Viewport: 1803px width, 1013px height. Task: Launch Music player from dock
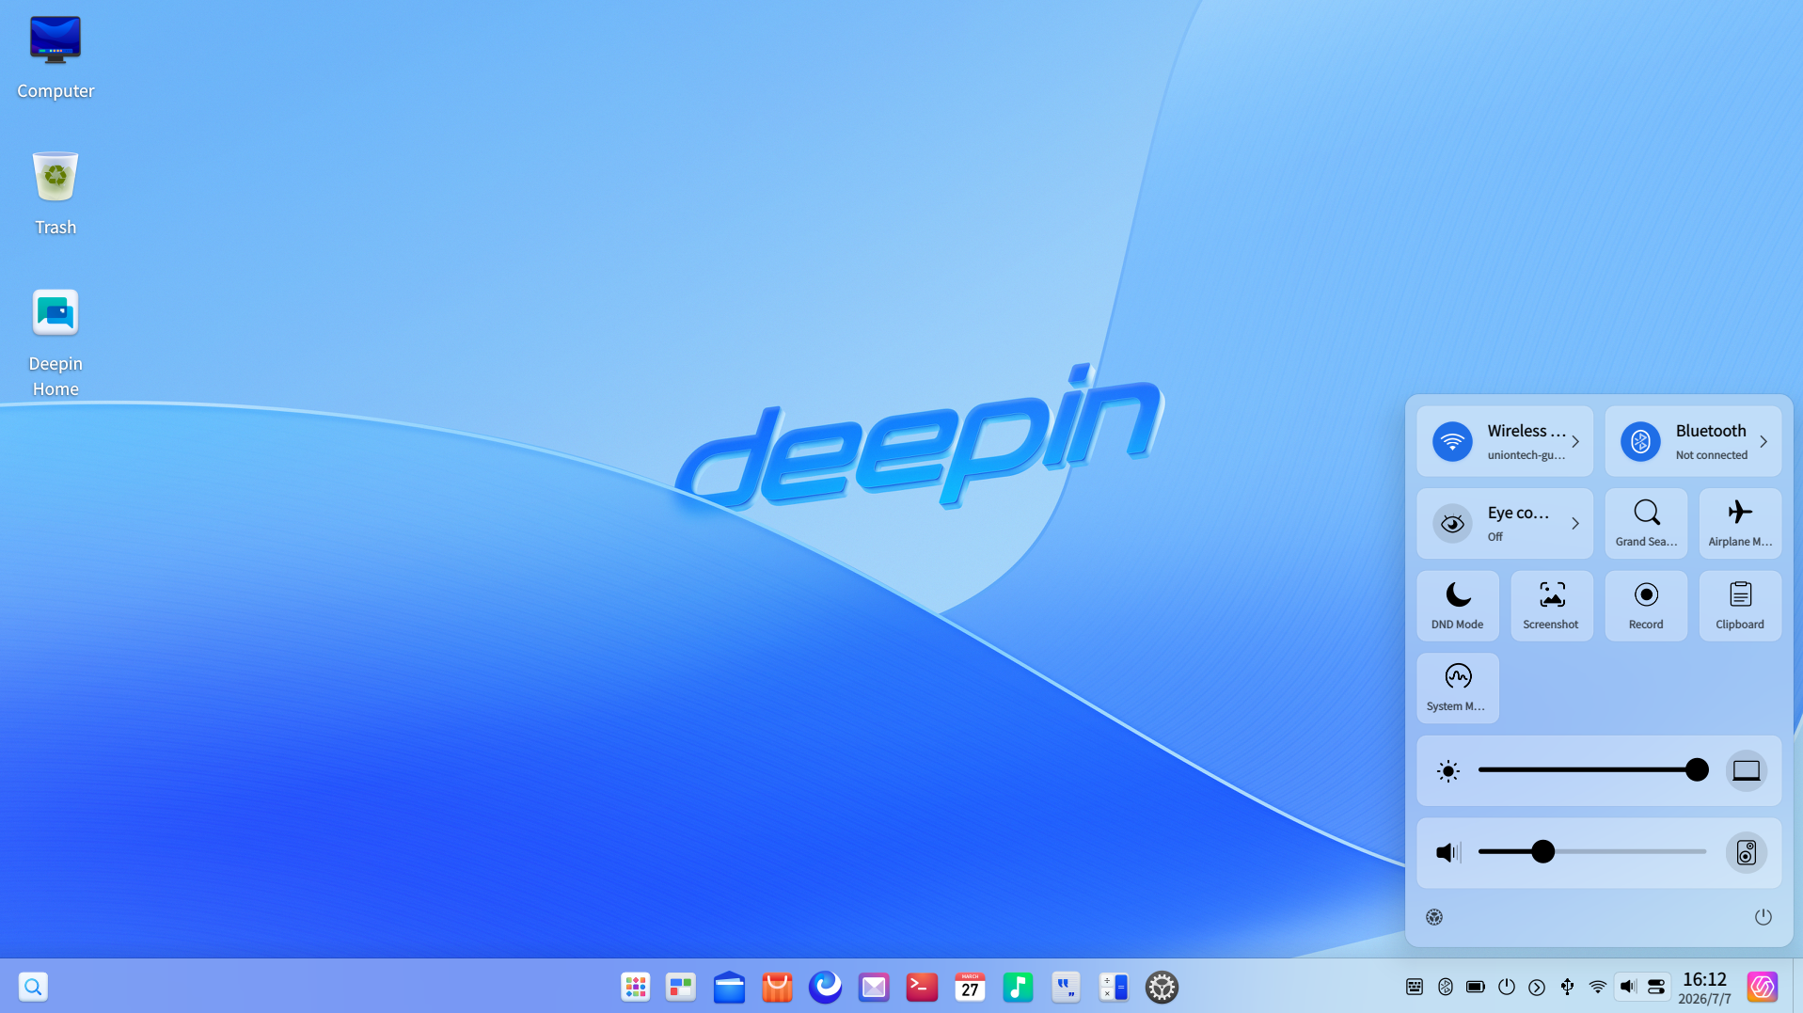1018,987
